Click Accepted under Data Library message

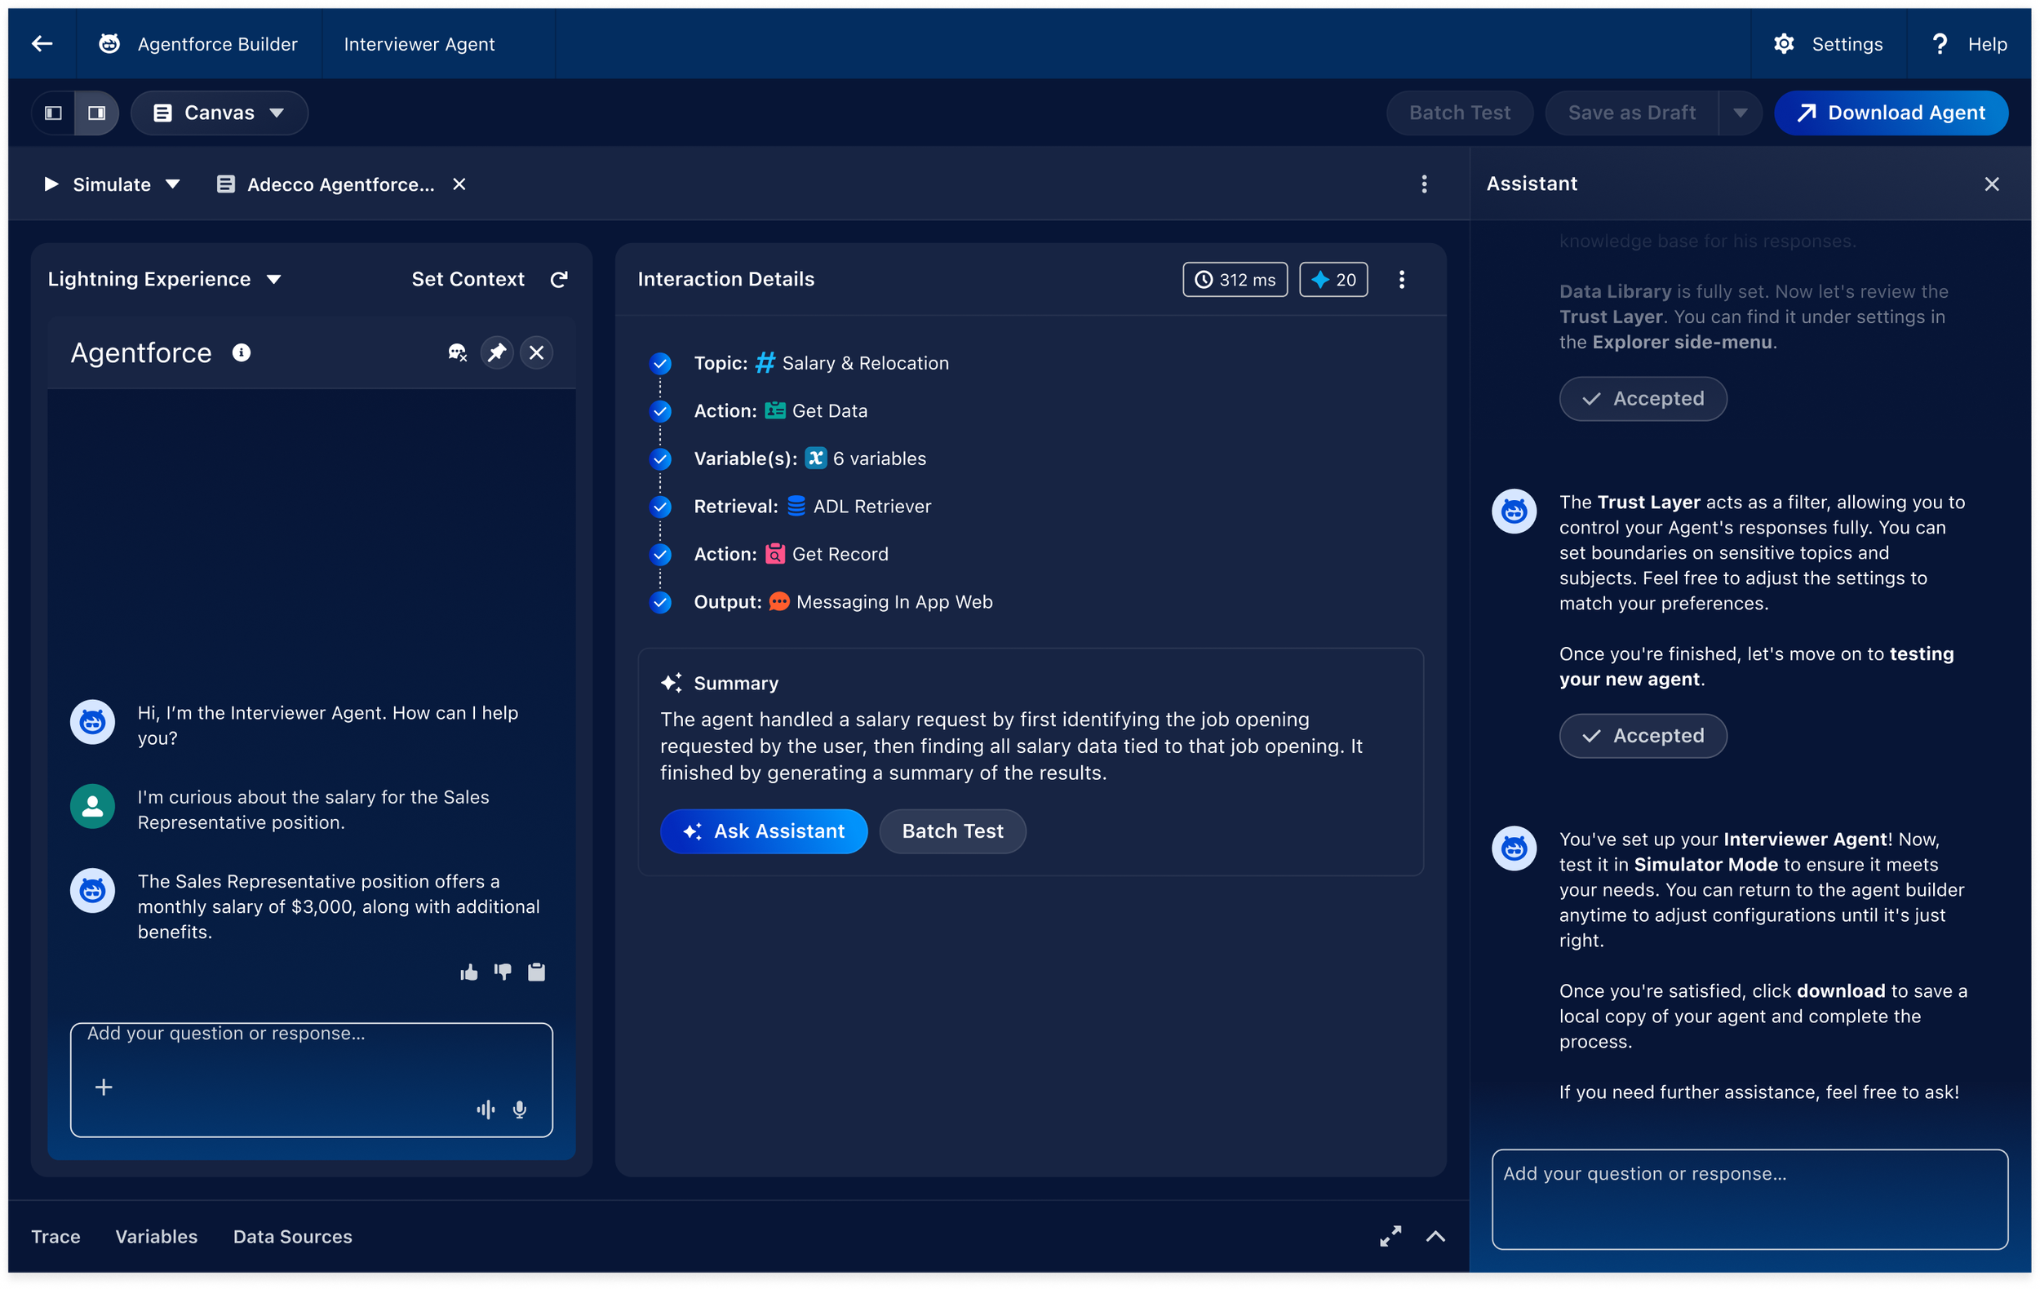coord(1643,398)
